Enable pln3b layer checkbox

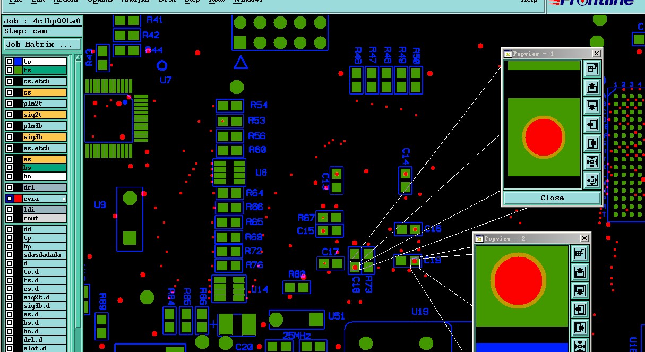coord(10,126)
